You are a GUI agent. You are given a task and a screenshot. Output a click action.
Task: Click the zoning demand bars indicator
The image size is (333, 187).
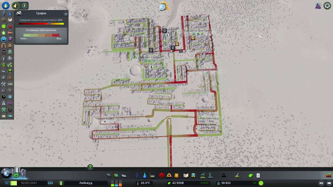click(x=116, y=183)
